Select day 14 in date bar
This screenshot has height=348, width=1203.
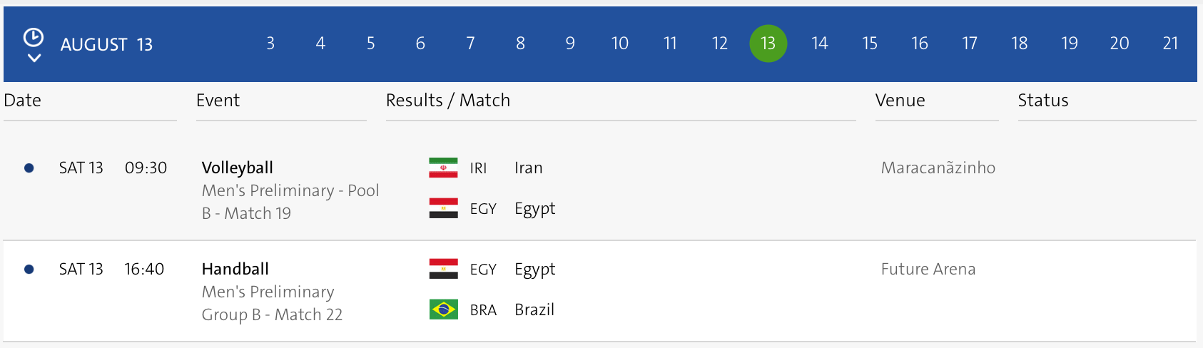tap(819, 43)
